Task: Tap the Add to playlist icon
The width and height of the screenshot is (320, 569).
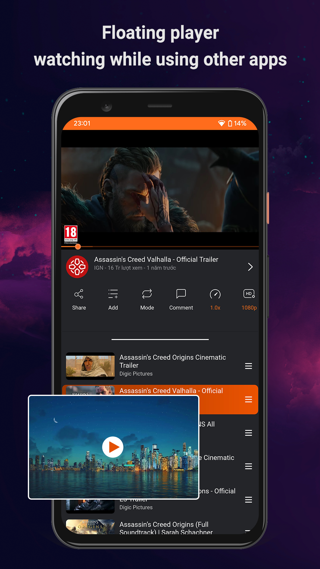Action: (x=113, y=294)
